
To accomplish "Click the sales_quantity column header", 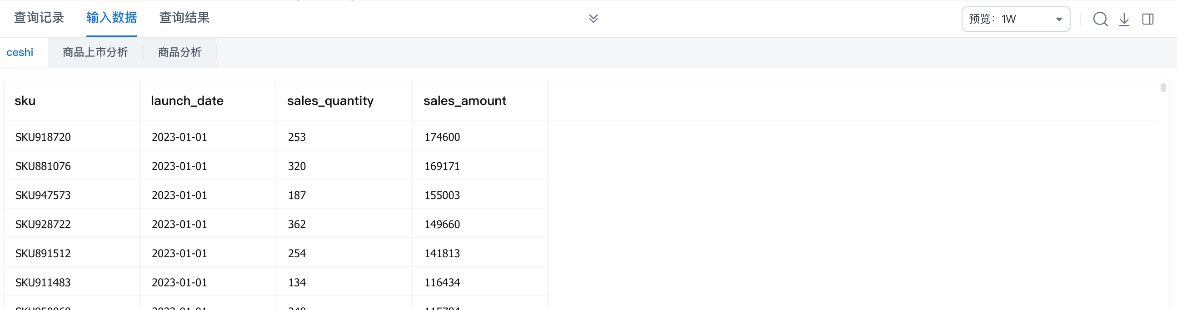I will click(x=330, y=100).
